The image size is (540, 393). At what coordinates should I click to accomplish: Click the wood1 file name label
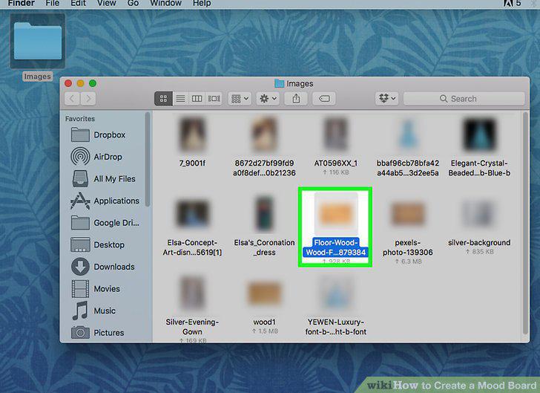tap(265, 322)
